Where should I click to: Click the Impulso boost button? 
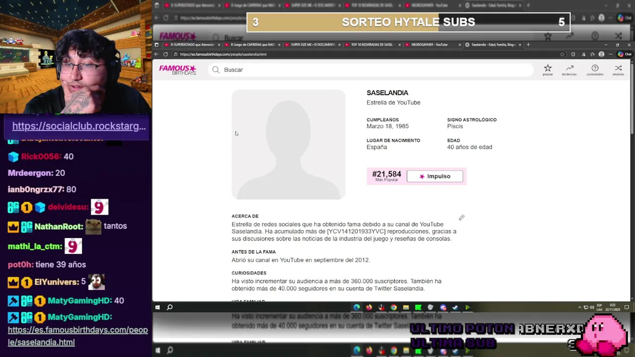point(435,176)
